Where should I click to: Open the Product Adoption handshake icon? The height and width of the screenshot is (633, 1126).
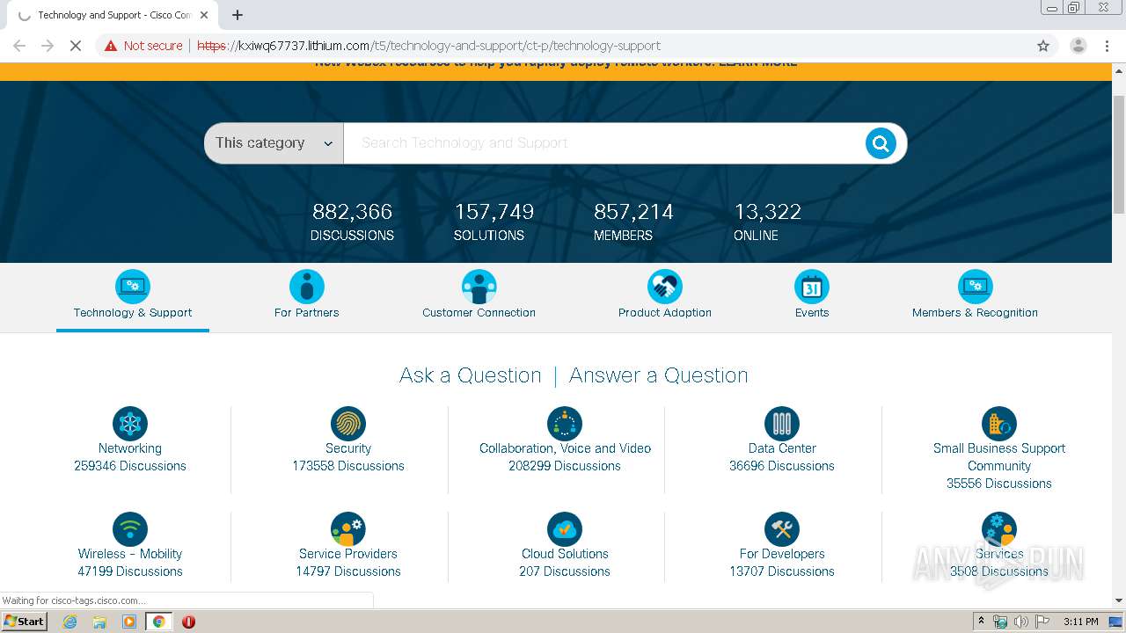[665, 287]
